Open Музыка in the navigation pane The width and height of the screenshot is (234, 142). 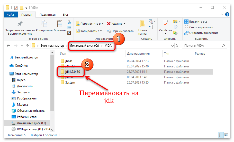20,105
